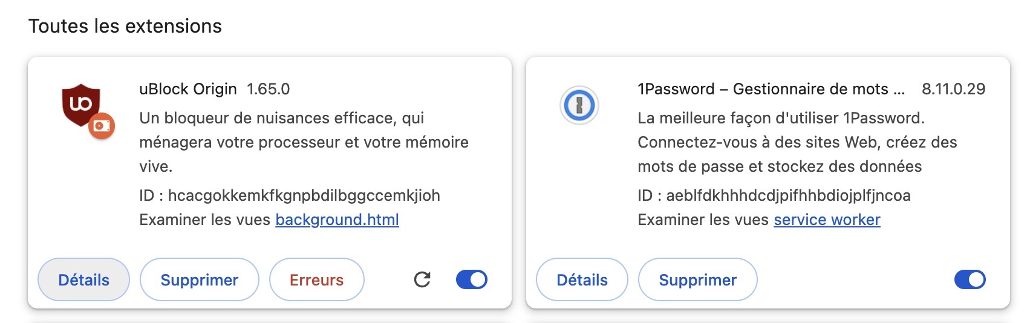Viewport: 1027px width, 323px height.
Task: Click the 1Password keyhole icon
Action: 579,105
